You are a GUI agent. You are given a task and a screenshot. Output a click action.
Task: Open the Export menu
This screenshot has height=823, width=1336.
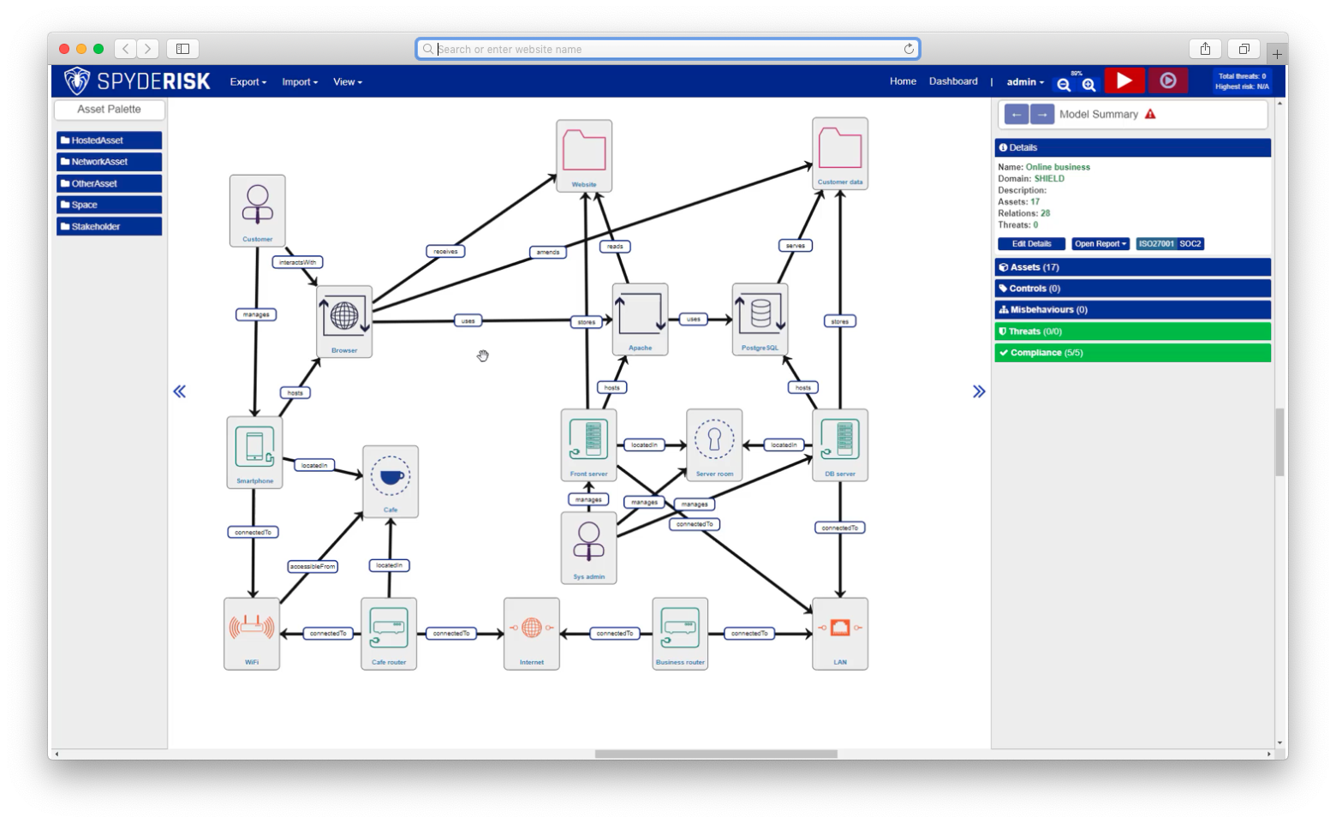click(x=248, y=82)
